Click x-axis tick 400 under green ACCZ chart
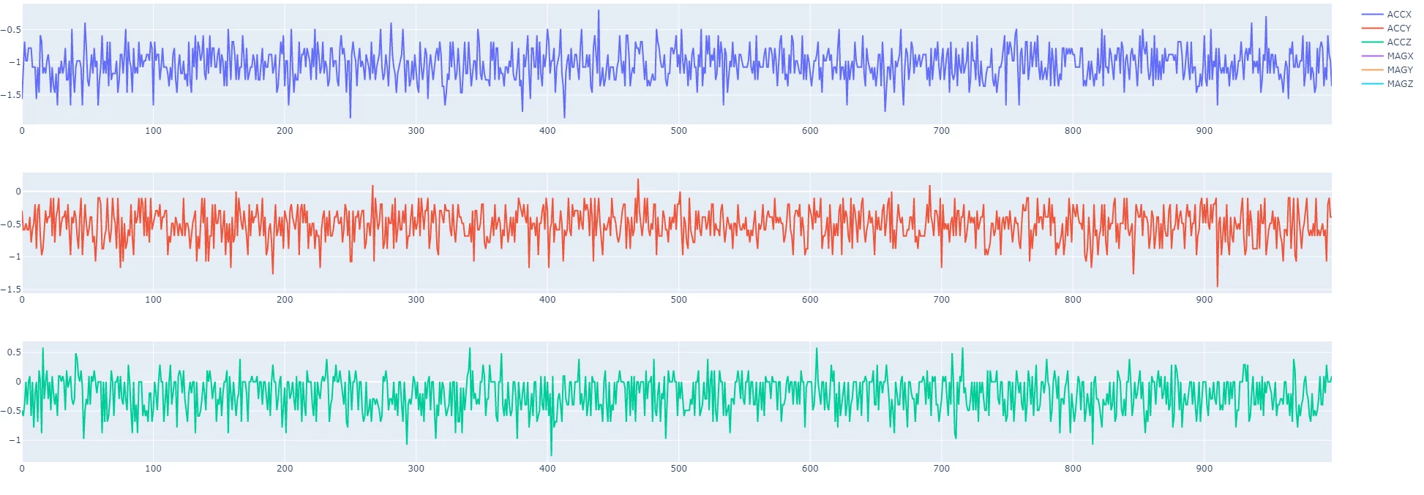 [547, 469]
